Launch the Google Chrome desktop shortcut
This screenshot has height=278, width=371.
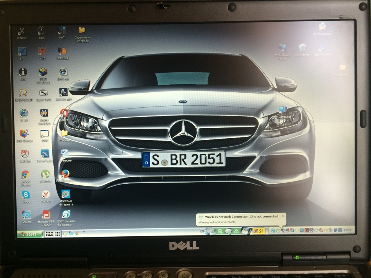[26, 178]
